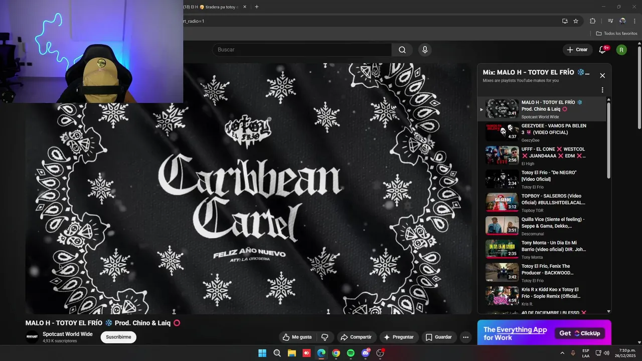Open the Spotcast World Wide channel avatar
This screenshot has height=361, width=642.
[32, 337]
